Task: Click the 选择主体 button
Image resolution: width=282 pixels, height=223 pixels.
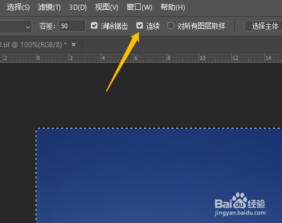Action: coord(264,26)
